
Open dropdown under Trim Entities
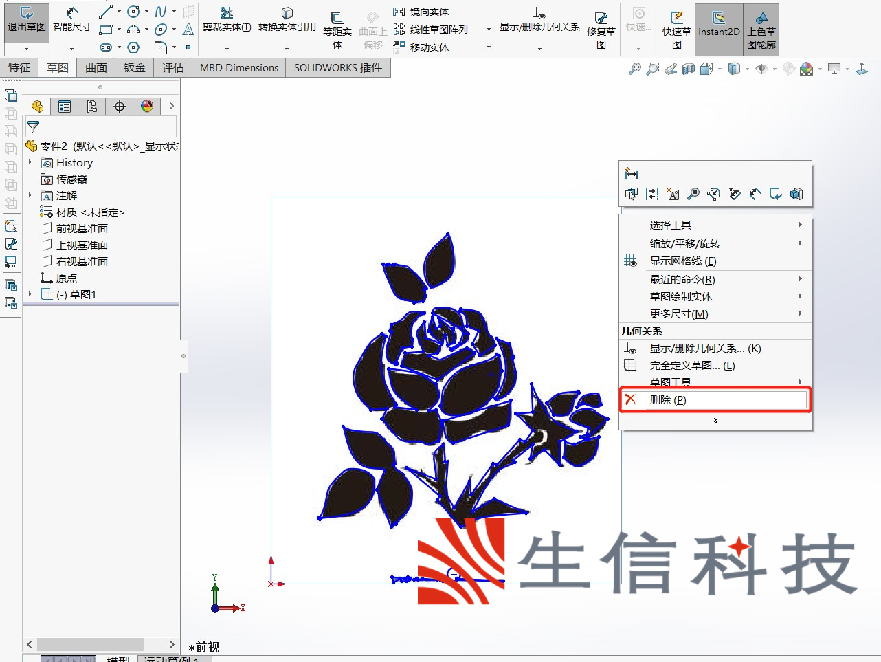coord(227,49)
